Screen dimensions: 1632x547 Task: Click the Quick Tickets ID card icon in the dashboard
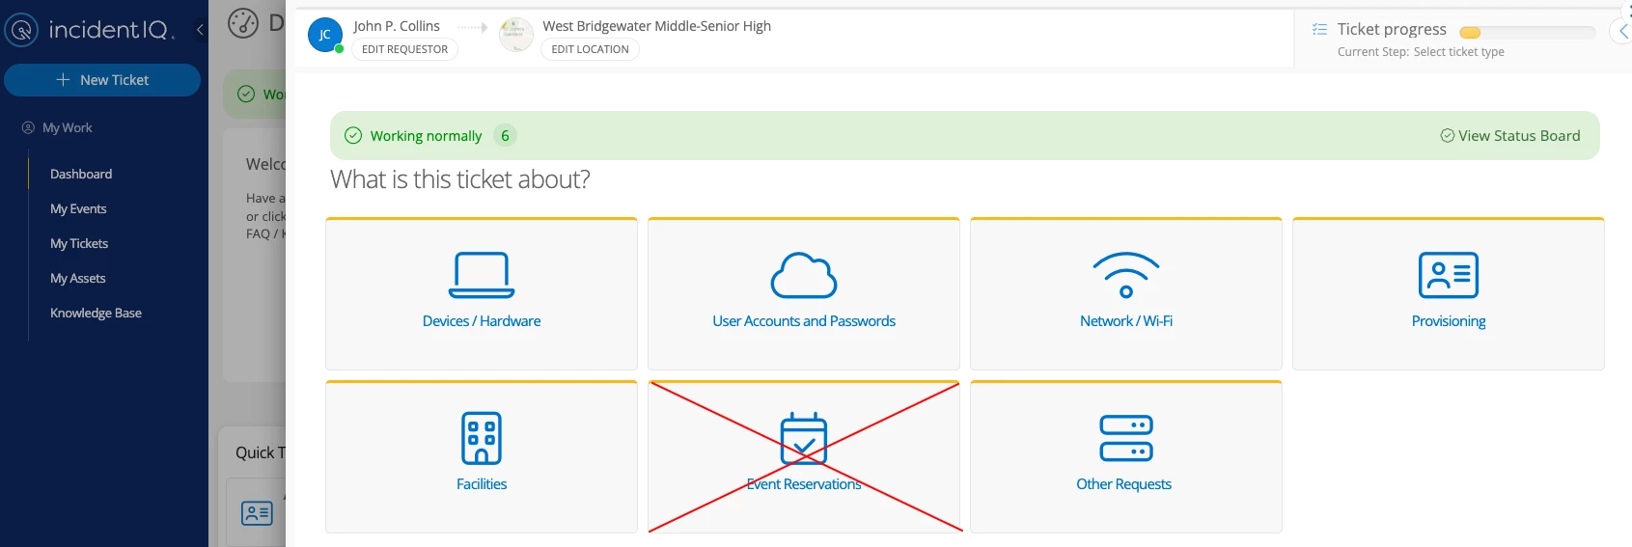pyautogui.click(x=257, y=513)
